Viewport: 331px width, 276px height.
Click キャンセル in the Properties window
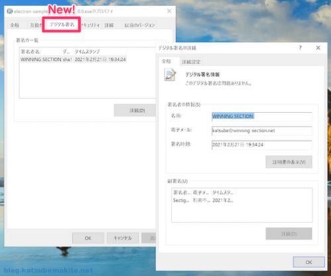122,238
